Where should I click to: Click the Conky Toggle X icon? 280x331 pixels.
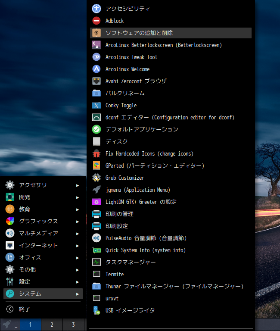[x=96, y=105]
